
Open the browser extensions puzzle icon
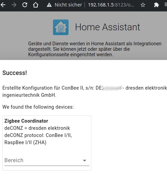pos(156,5)
